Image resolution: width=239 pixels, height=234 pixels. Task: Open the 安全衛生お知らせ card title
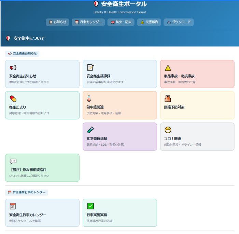click(23, 76)
